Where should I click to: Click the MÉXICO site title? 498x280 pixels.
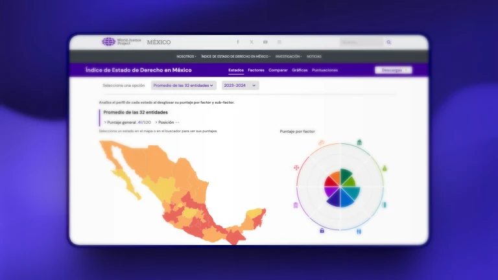point(159,42)
